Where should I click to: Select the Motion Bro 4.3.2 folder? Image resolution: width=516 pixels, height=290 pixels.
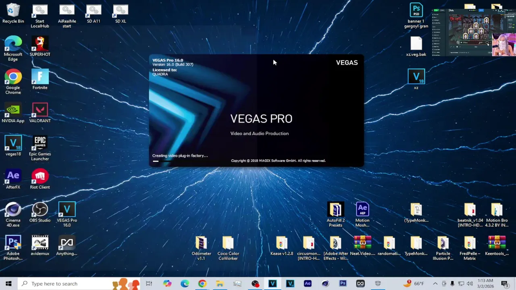coord(497,215)
